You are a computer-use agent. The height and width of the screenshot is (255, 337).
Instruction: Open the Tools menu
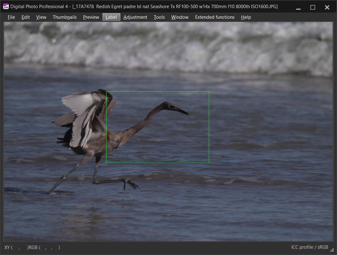tap(159, 17)
